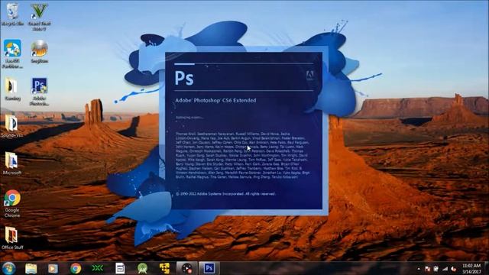
Task: Open the Windows Start menu
Action: click(x=8, y=268)
